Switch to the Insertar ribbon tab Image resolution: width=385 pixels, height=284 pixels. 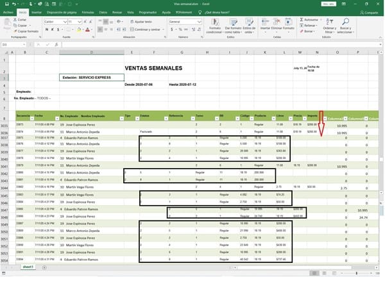37,12
